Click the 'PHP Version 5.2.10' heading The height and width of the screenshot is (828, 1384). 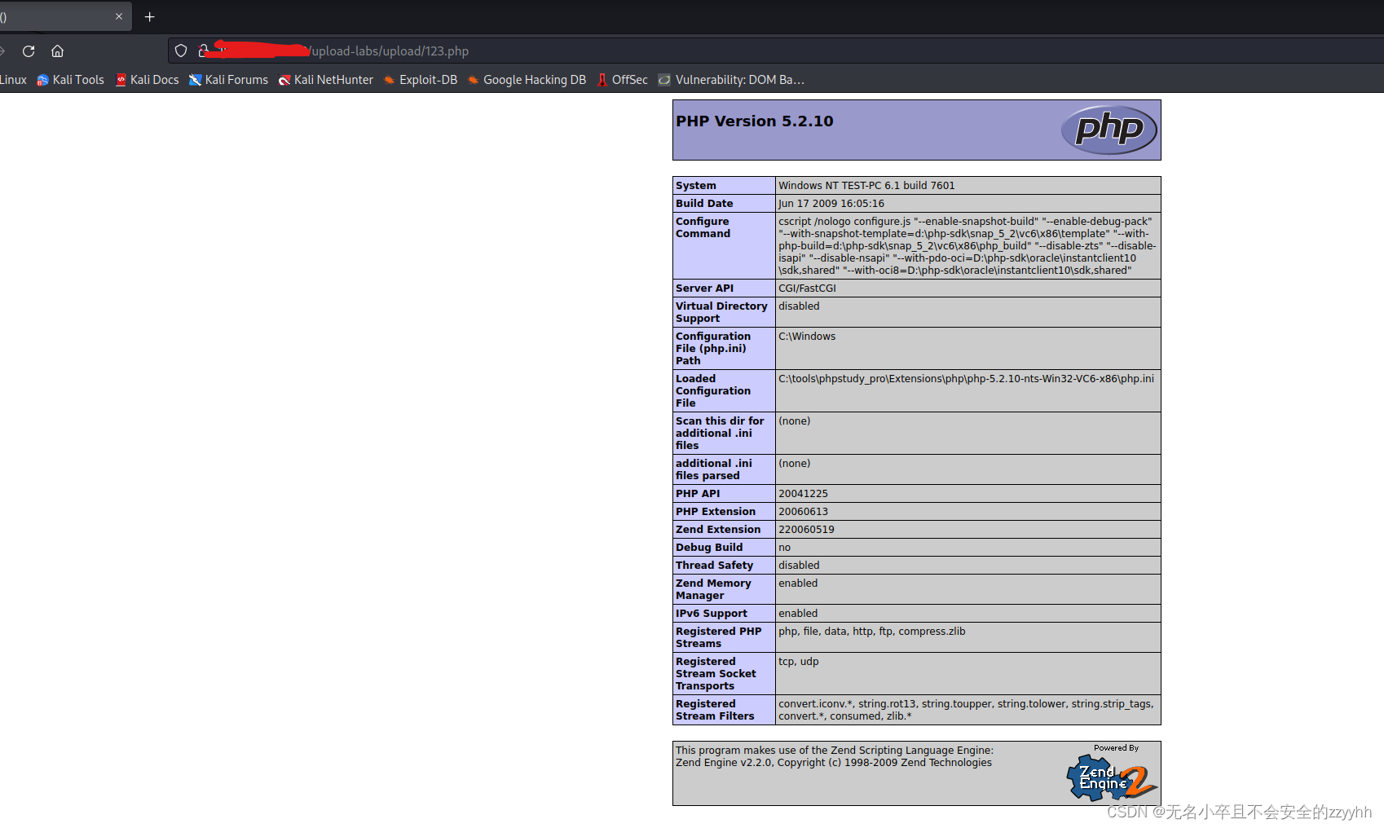(x=754, y=121)
